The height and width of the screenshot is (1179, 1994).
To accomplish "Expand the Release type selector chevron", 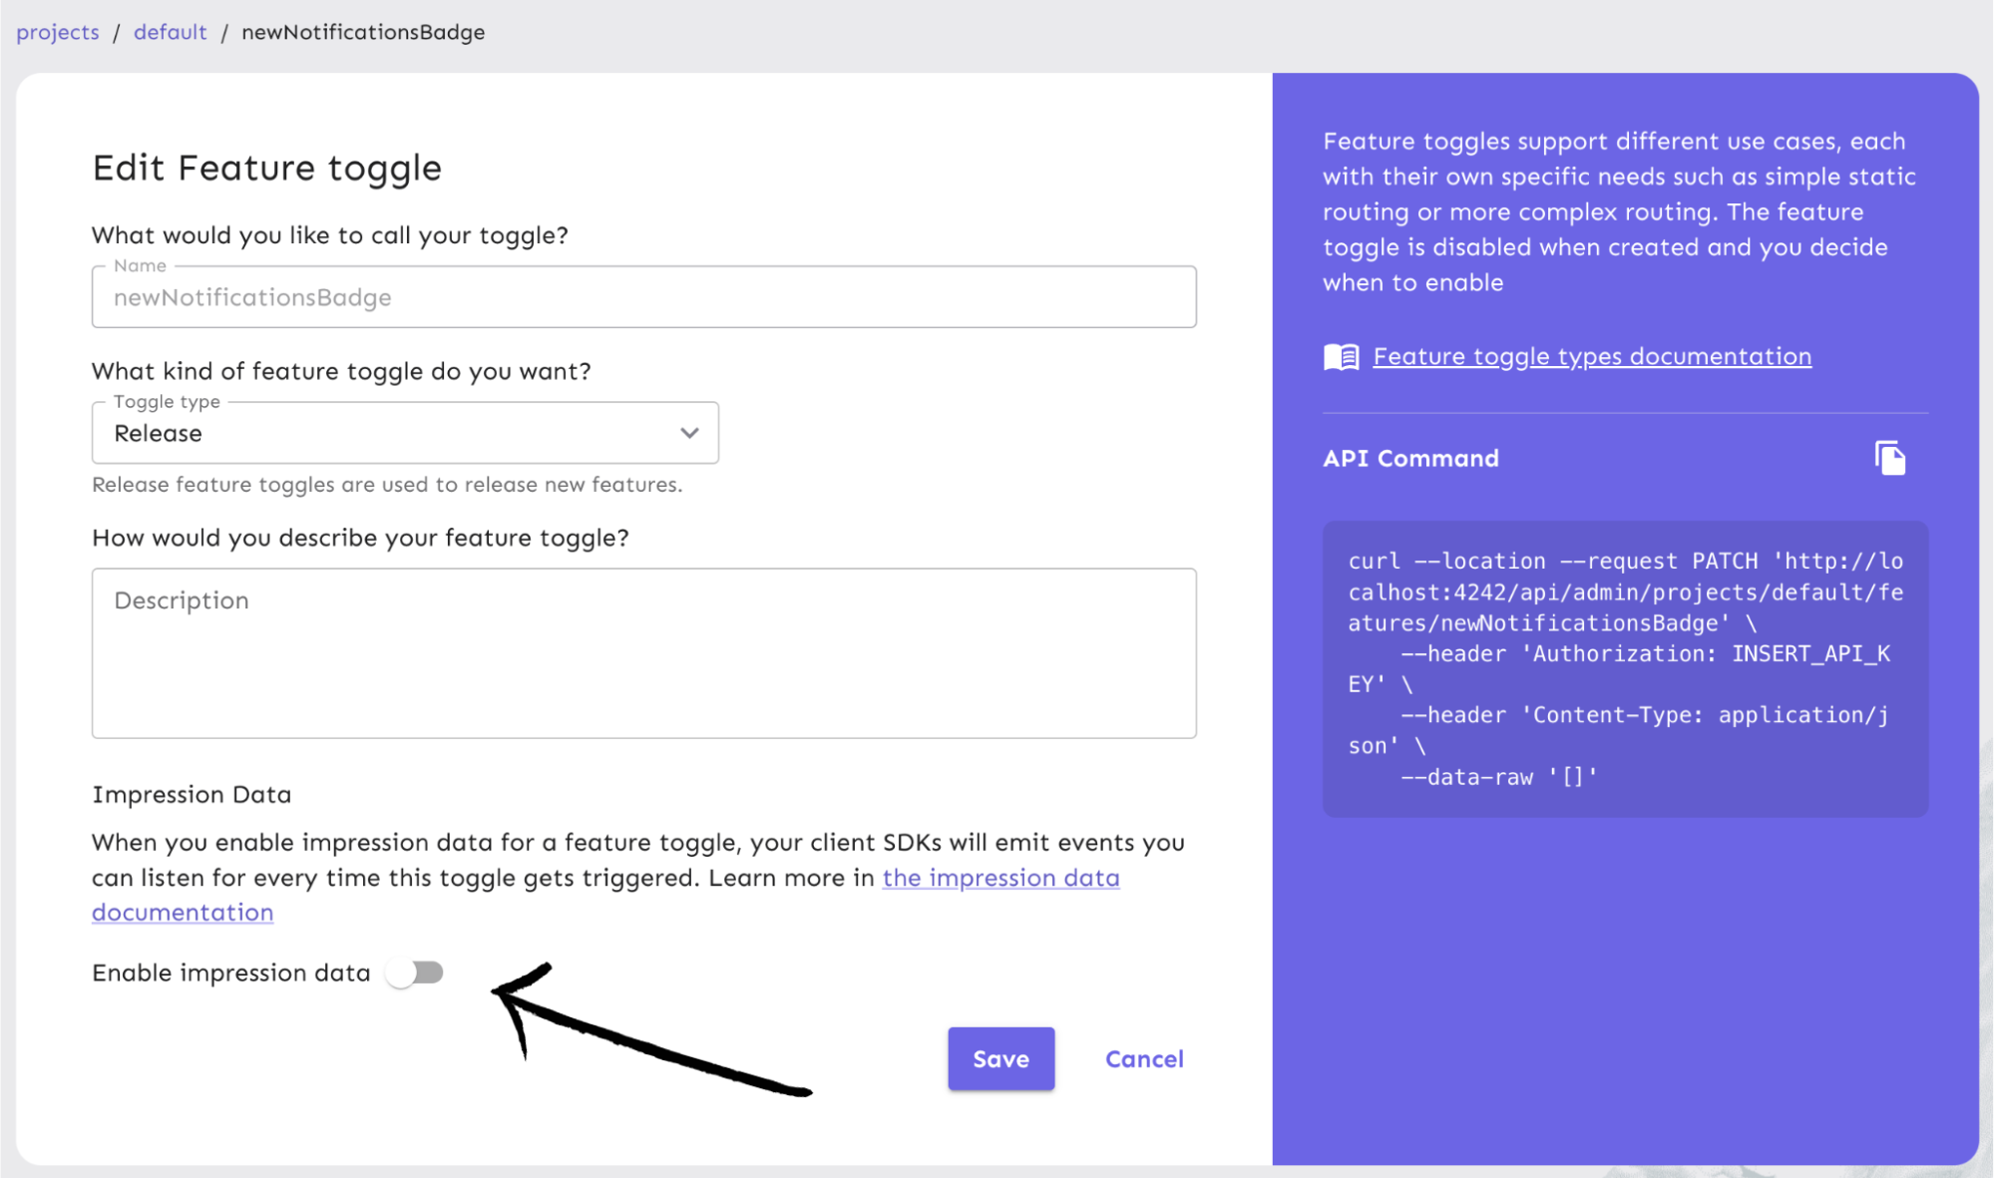I will [687, 433].
